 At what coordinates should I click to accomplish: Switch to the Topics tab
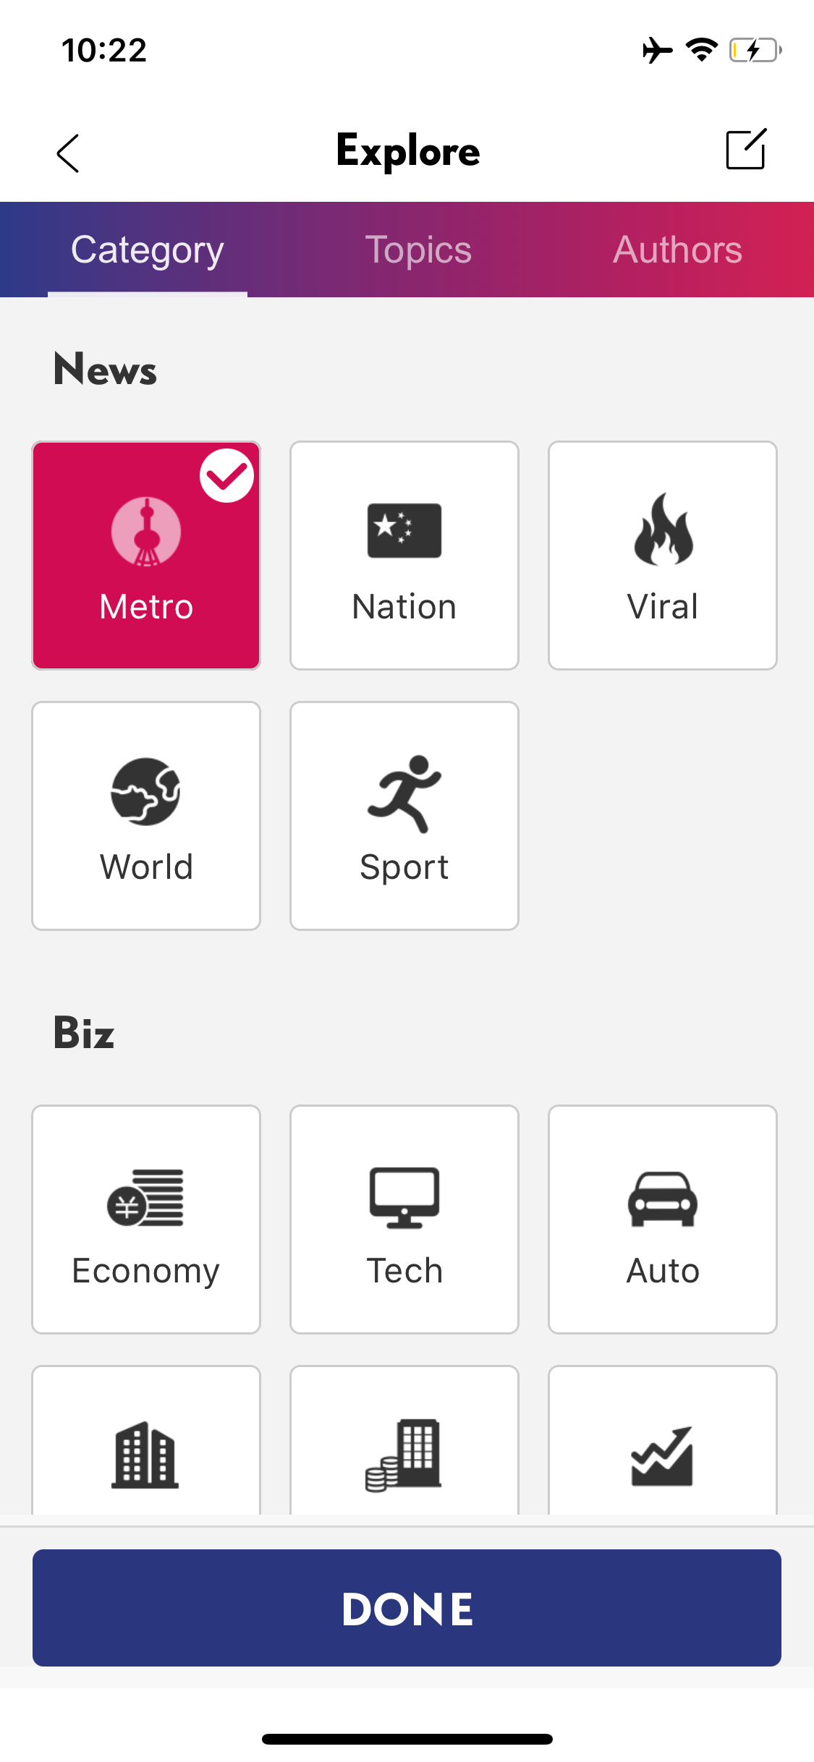click(x=418, y=250)
